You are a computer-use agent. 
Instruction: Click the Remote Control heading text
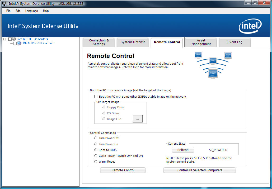click(111, 56)
